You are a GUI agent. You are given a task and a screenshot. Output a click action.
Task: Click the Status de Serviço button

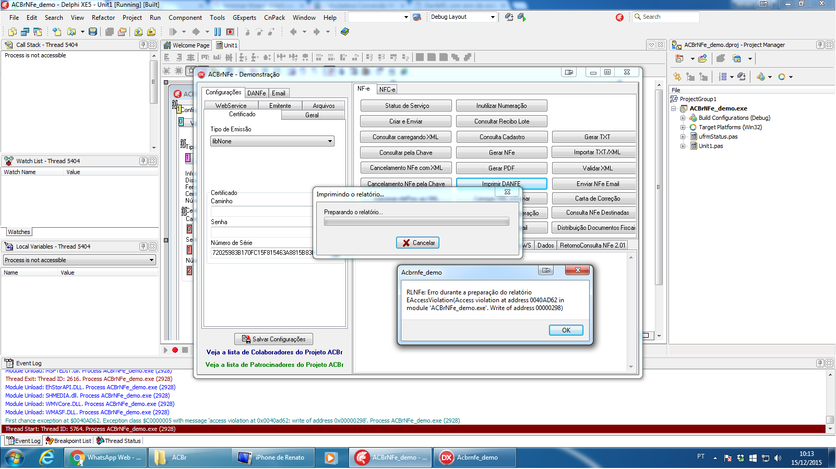click(x=407, y=106)
